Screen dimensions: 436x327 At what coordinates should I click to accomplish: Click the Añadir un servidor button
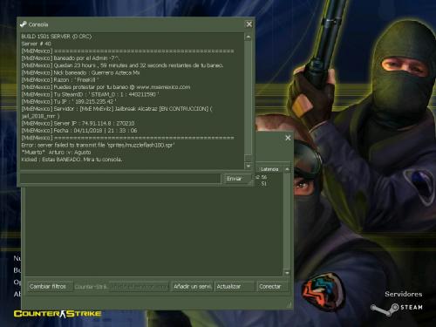click(192, 286)
